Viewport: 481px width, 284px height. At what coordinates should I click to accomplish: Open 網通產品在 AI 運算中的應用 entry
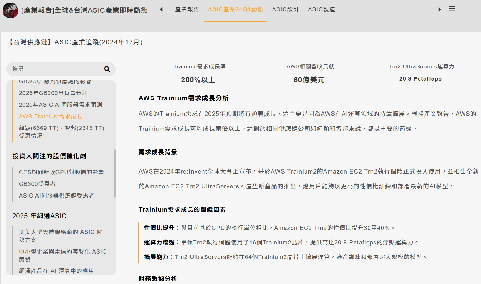56,271
